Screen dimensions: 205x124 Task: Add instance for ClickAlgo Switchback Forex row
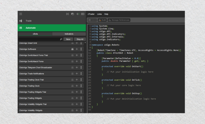(x=77, y=61)
